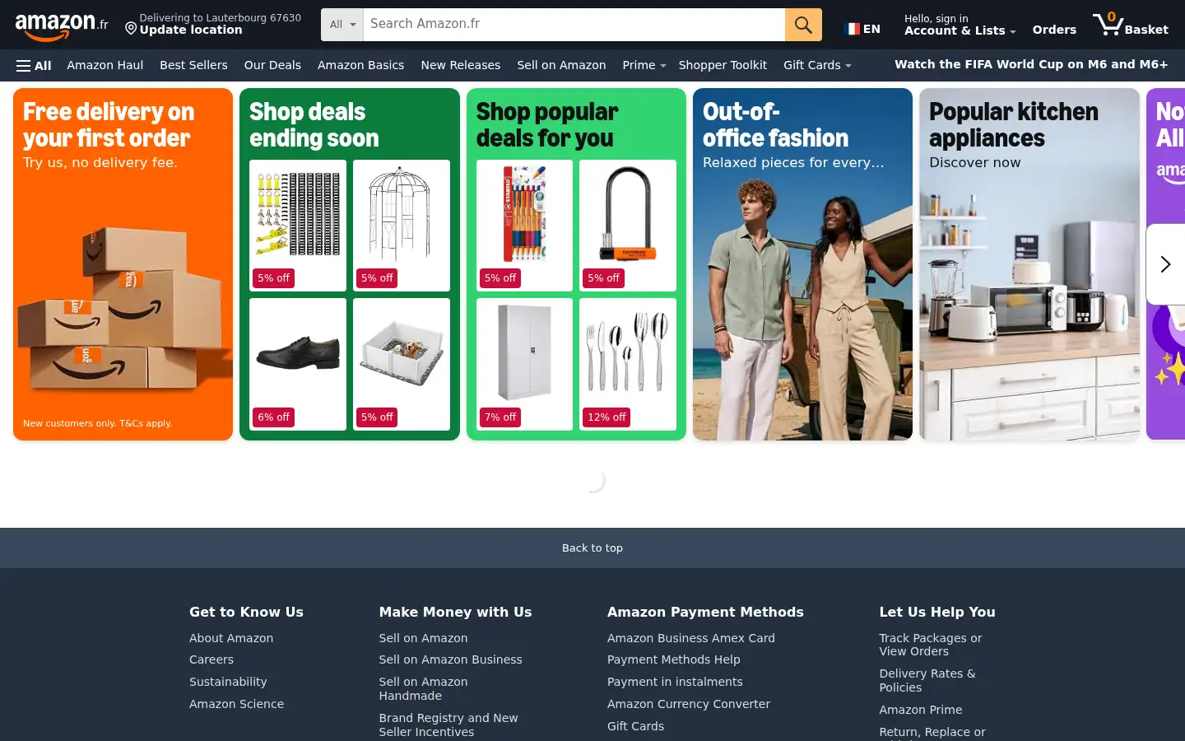Open Amazon Basics in navigation
Screen dimensions: 1185x741
[360, 65]
